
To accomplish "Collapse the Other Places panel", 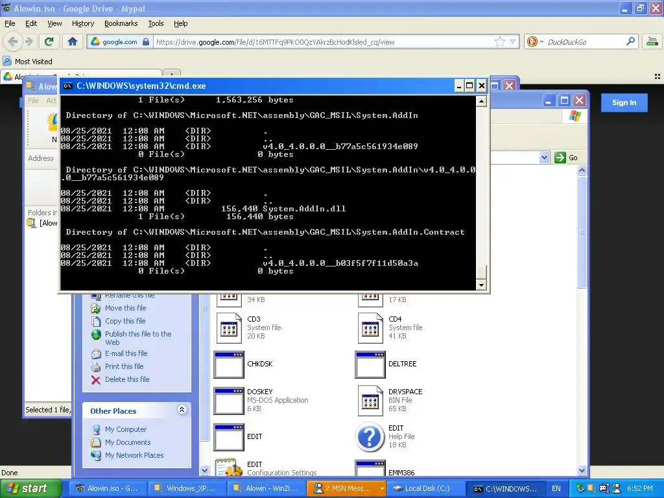I will tap(182, 410).
